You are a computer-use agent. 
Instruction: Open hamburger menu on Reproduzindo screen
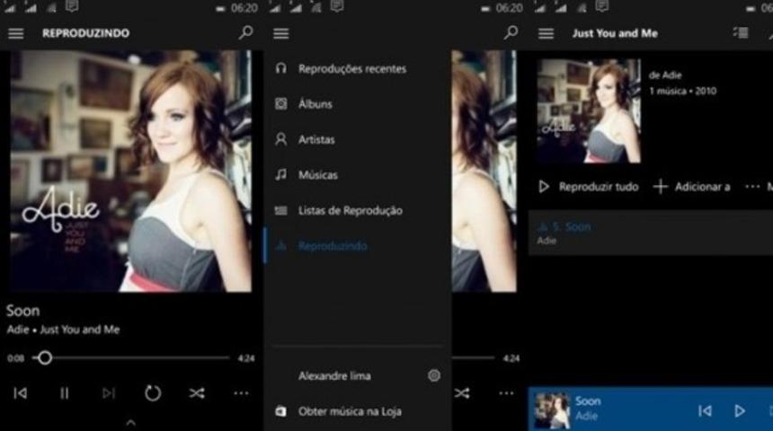point(16,33)
